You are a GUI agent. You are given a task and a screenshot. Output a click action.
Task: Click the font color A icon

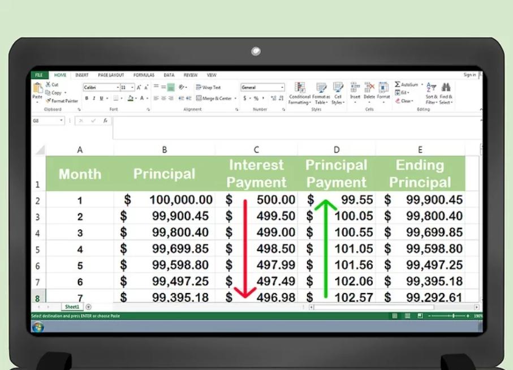(141, 98)
